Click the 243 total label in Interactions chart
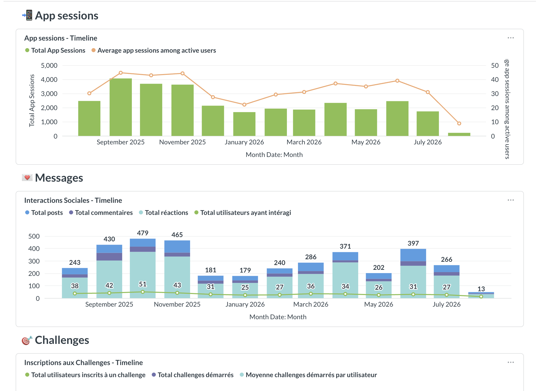This screenshot has height=391, width=538. (x=75, y=263)
